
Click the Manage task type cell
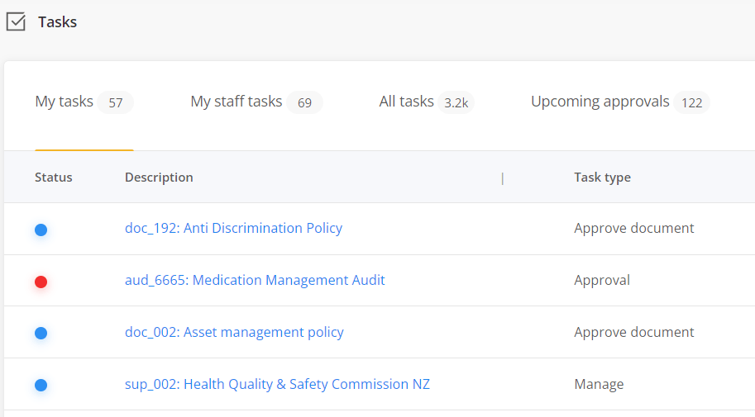(x=599, y=384)
